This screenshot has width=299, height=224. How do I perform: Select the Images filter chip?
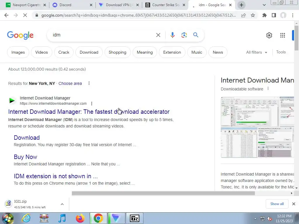coord(18,52)
